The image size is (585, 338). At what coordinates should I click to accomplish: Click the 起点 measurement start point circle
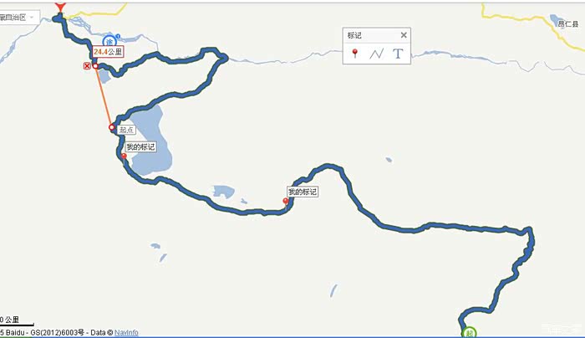(111, 128)
